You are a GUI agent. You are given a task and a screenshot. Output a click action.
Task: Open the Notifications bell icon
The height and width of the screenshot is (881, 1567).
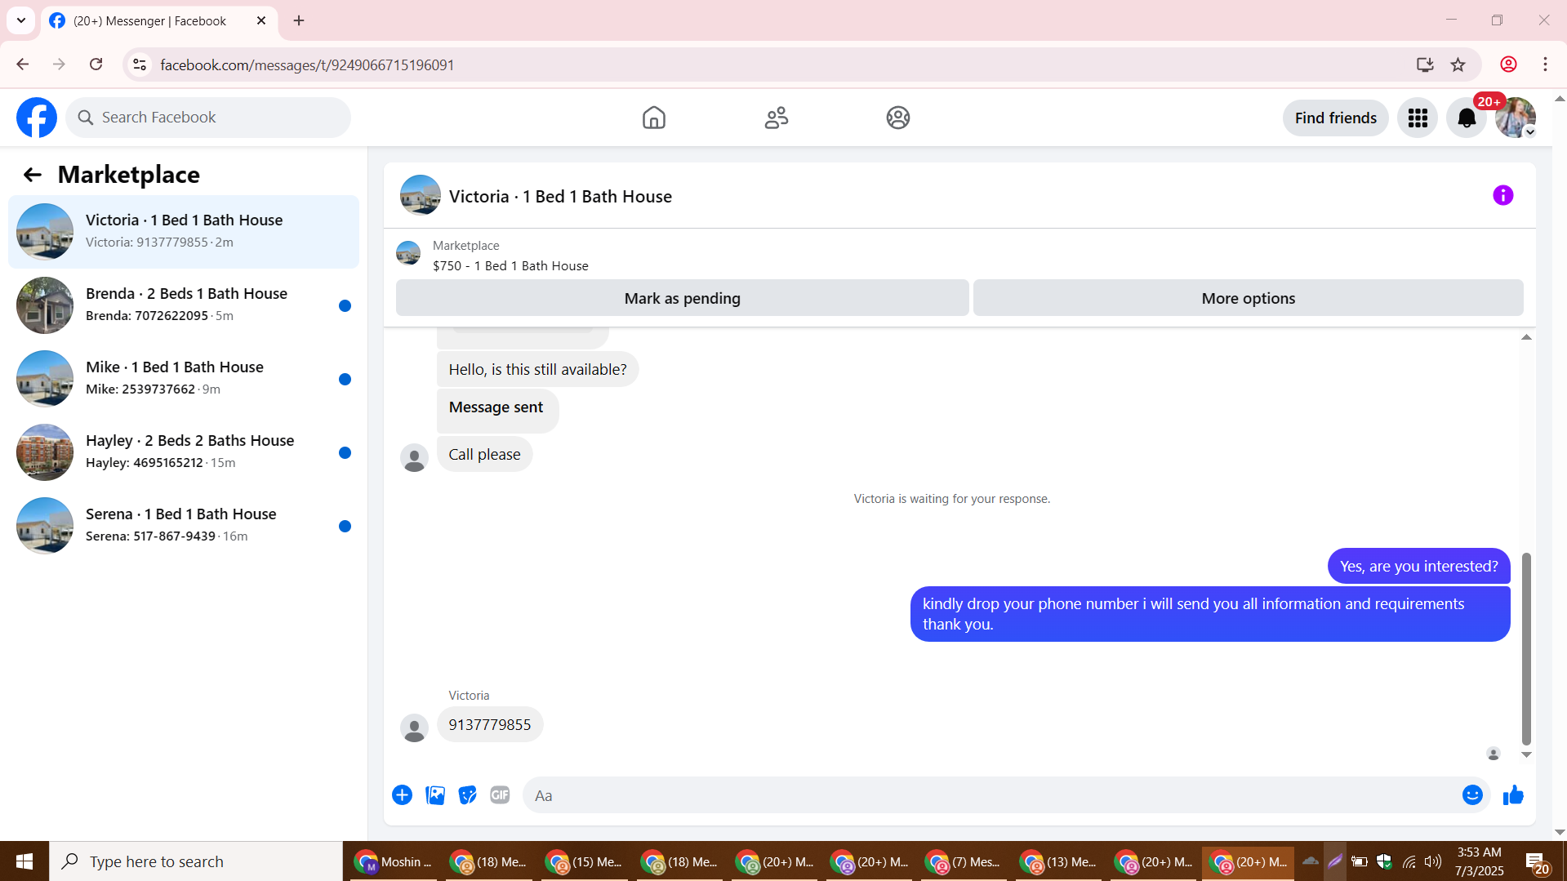tap(1467, 118)
